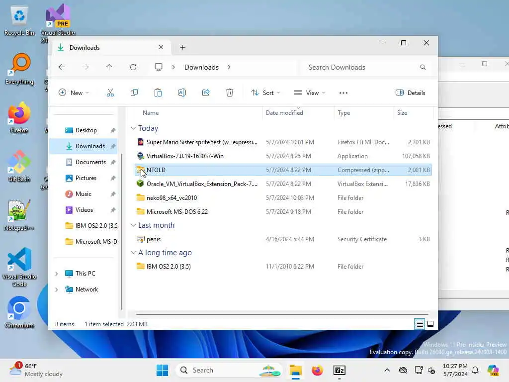Screen dimensions: 509x382
Task: Click the taskbar Search box
Action: 229,370
